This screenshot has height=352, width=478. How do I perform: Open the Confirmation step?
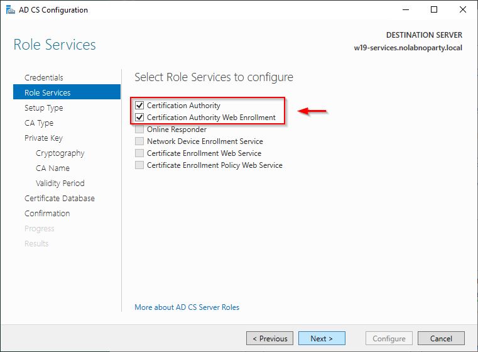pyautogui.click(x=47, y=214)
